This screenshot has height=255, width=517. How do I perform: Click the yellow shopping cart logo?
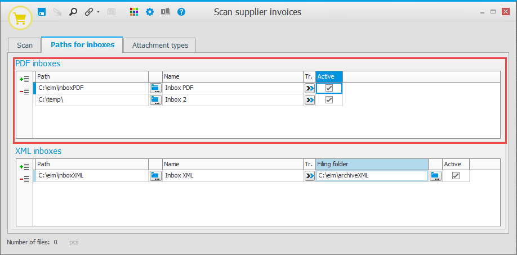(20, 19)
